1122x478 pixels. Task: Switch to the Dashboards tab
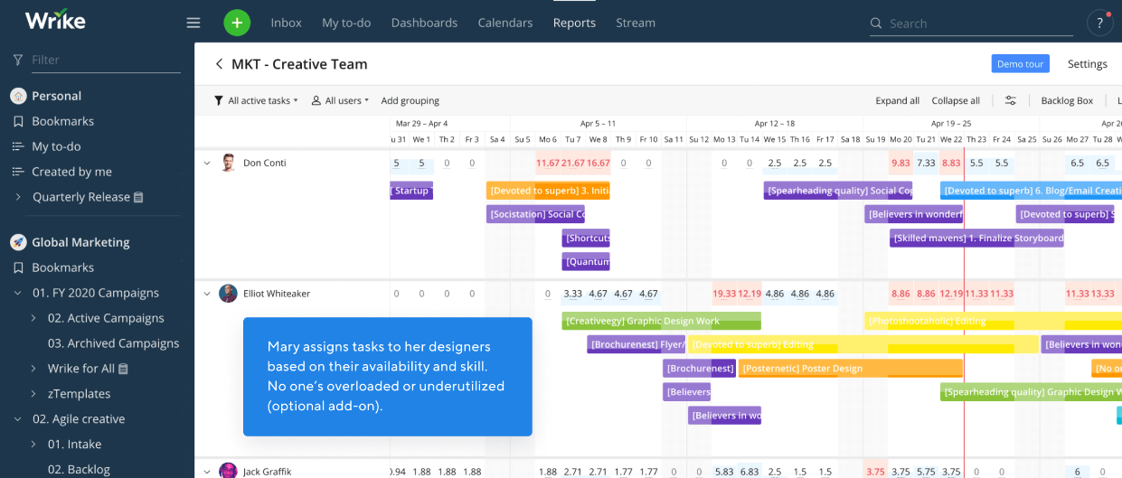coord(424,23)
